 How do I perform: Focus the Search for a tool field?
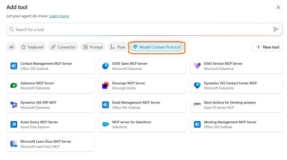click(144, 29)
